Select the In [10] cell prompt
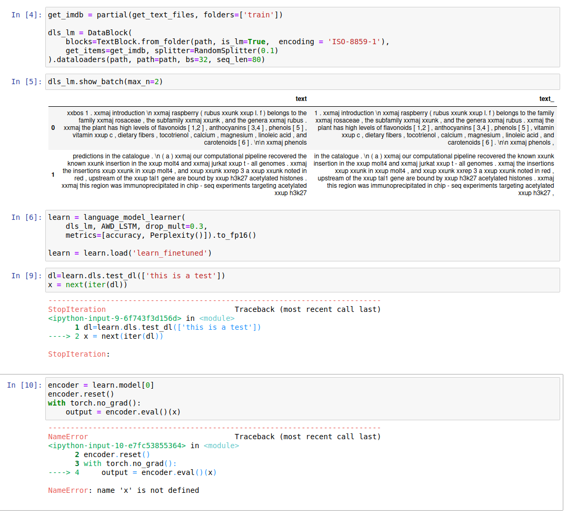 coord(24,386)
